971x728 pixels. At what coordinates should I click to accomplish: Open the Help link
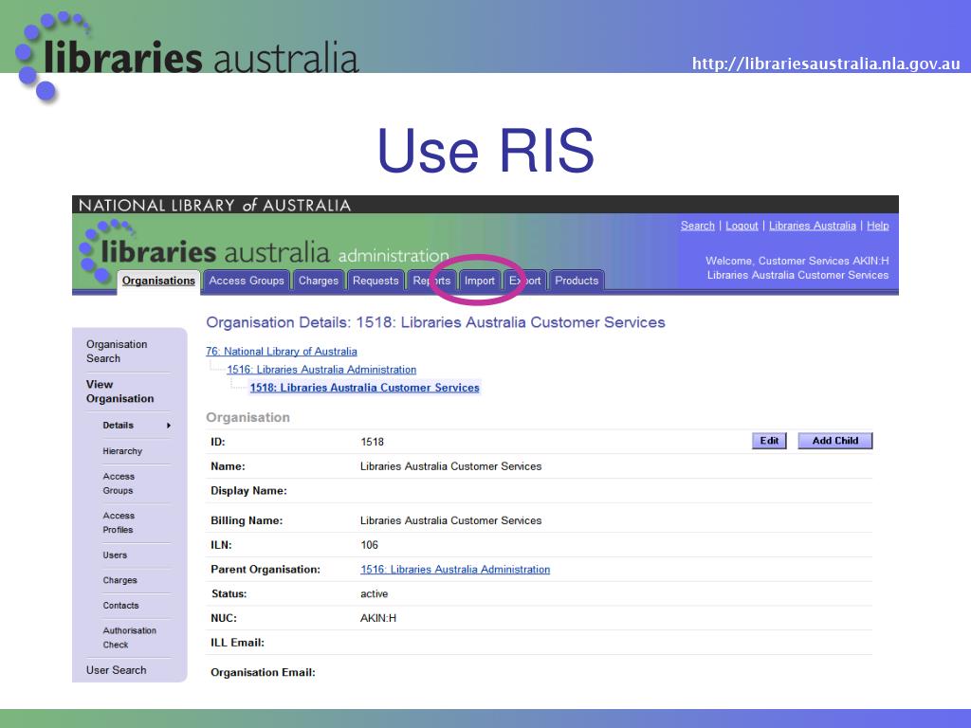[x=877, y=226]
